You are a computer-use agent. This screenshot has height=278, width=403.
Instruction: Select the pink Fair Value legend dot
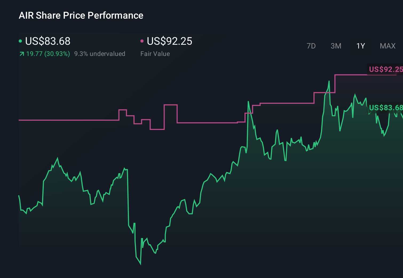[x=142, y=41]
